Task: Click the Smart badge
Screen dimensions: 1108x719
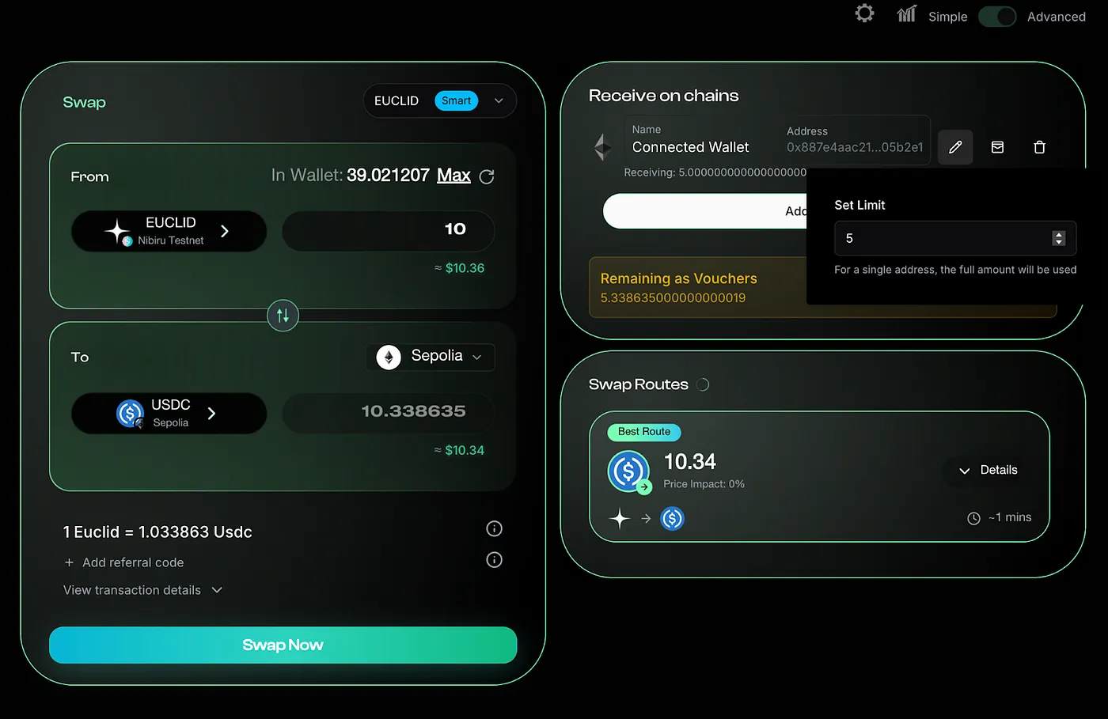Action: tap(456, 100)
